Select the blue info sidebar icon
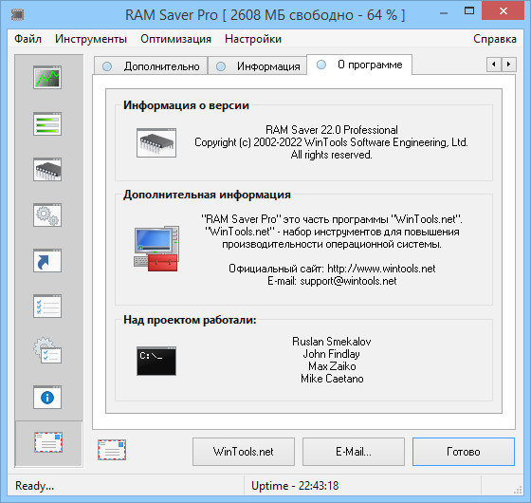 coord(47,398)
